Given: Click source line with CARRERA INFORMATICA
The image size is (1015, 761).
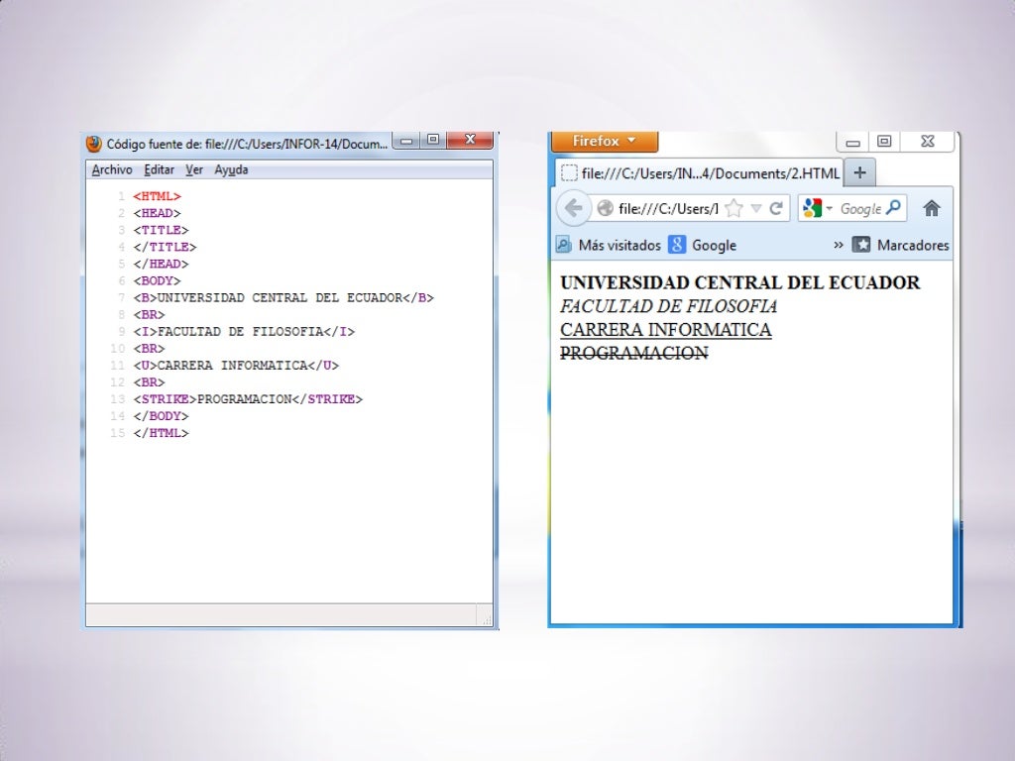Looking at the screenshot, I should 236,365.
